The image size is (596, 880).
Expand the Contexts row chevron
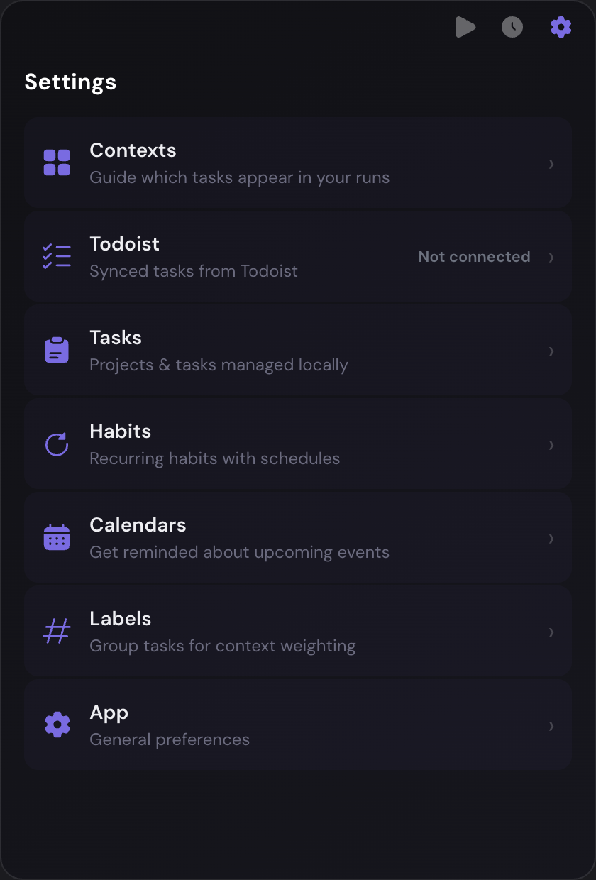click(x=551, y=164)
